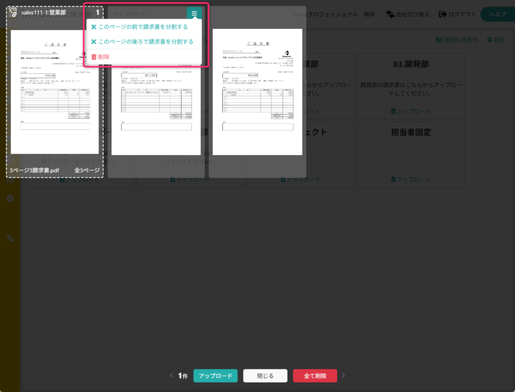Close the preview with 閉じる
The height and width of the screenshot is (392, 515).
click(x=265, y=375)
